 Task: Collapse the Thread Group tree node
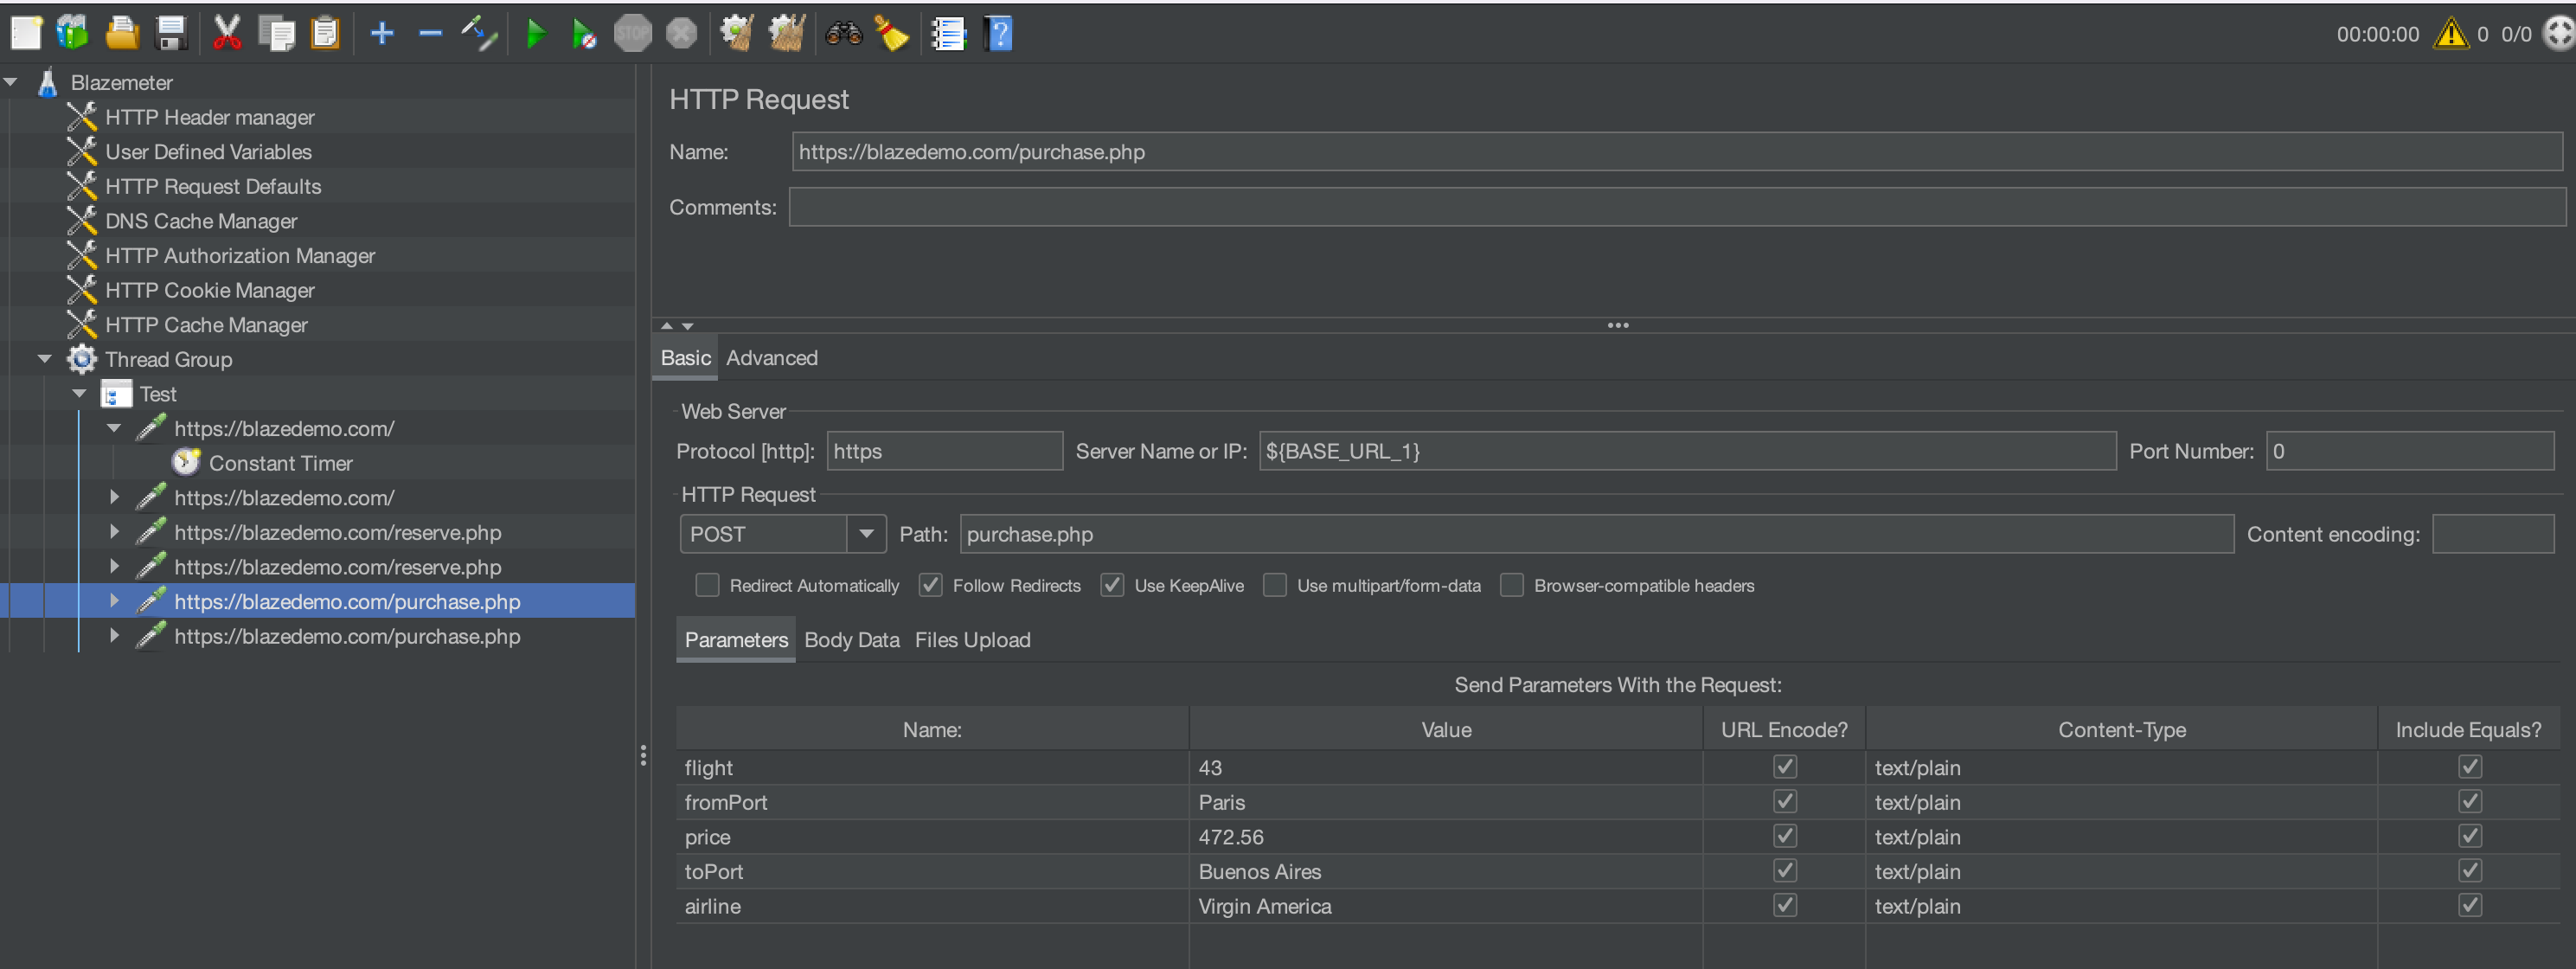[x=45, y=359]
